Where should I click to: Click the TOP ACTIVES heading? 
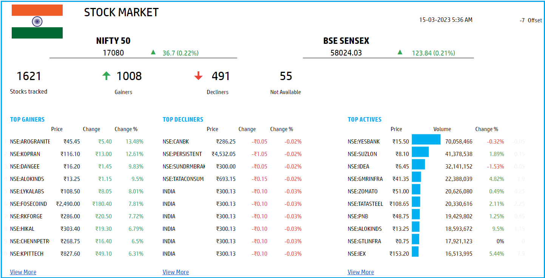click(364, 119)
